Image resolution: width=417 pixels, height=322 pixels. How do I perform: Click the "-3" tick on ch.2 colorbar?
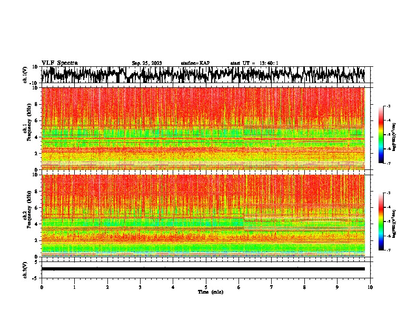click(388, 193)
